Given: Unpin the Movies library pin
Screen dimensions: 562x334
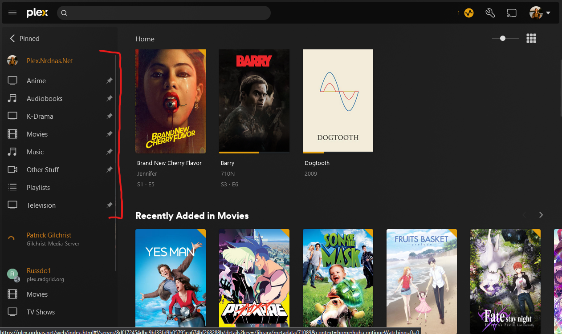Looking at the screenshot, I should 109,134.
